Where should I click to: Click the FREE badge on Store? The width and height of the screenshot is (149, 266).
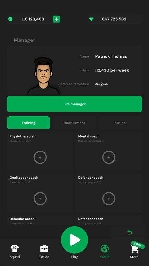[138, 245]
